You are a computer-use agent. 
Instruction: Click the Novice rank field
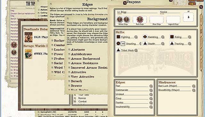170,12
